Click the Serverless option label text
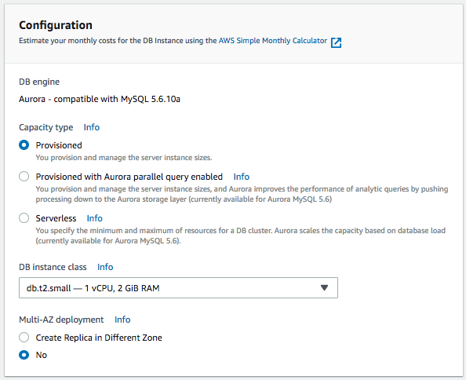 (x=56, y=218)
